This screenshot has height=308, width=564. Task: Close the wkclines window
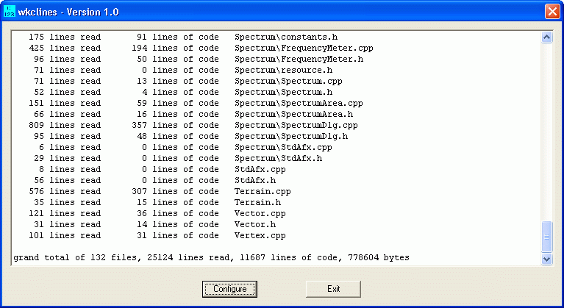pyautogui.click(x=552, y=12)
